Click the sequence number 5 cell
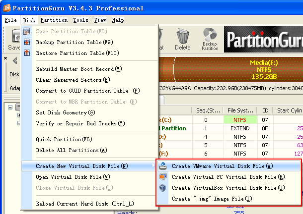 pos(208,145)
